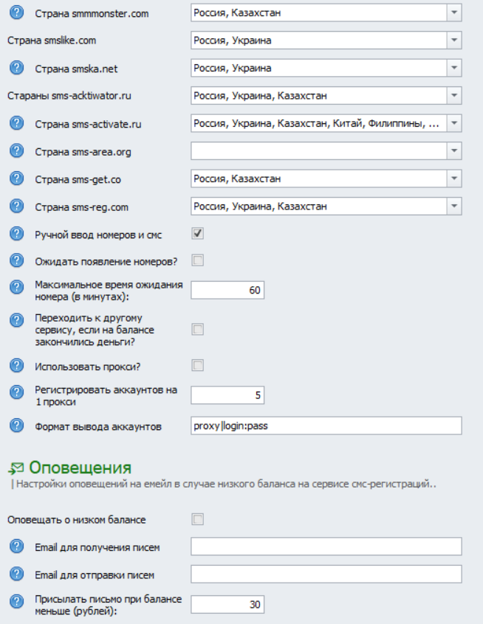Click Email для отправки писем input field

point(326,574)
